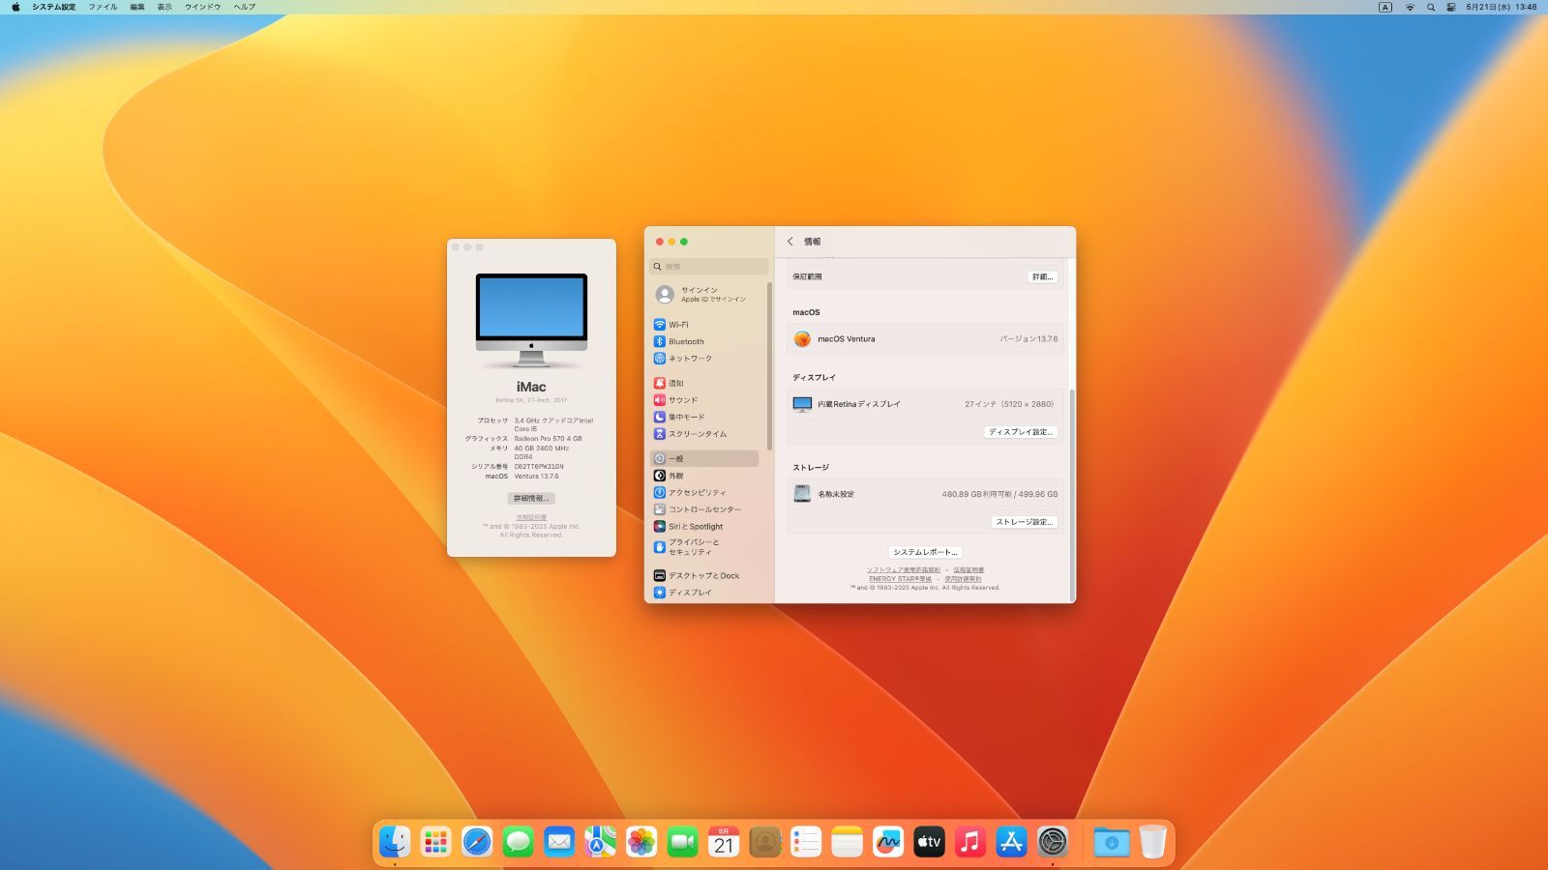The image size is (1548, 870).
Task: Open the 編集 menu
Action: [x=137, y=7]
